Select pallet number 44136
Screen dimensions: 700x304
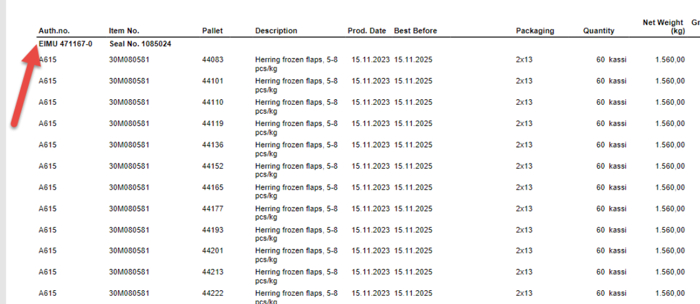pyautogui.click(x=213, y=145)
